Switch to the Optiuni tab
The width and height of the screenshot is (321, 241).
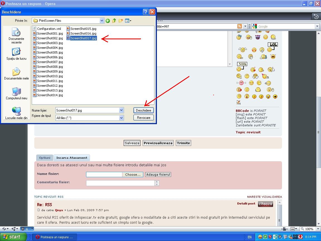(x=45, y=158)
